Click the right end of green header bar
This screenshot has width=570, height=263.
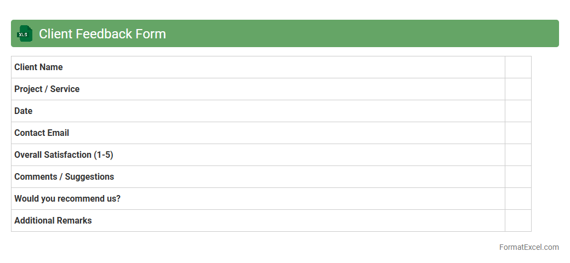point(551,34)
